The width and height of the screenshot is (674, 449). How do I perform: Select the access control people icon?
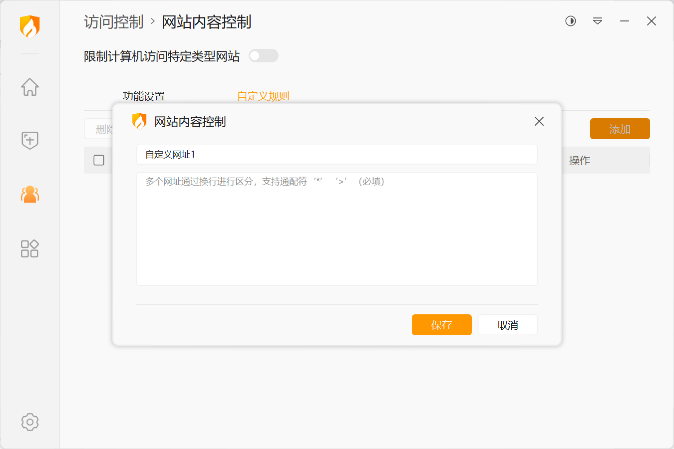(30, 194)
